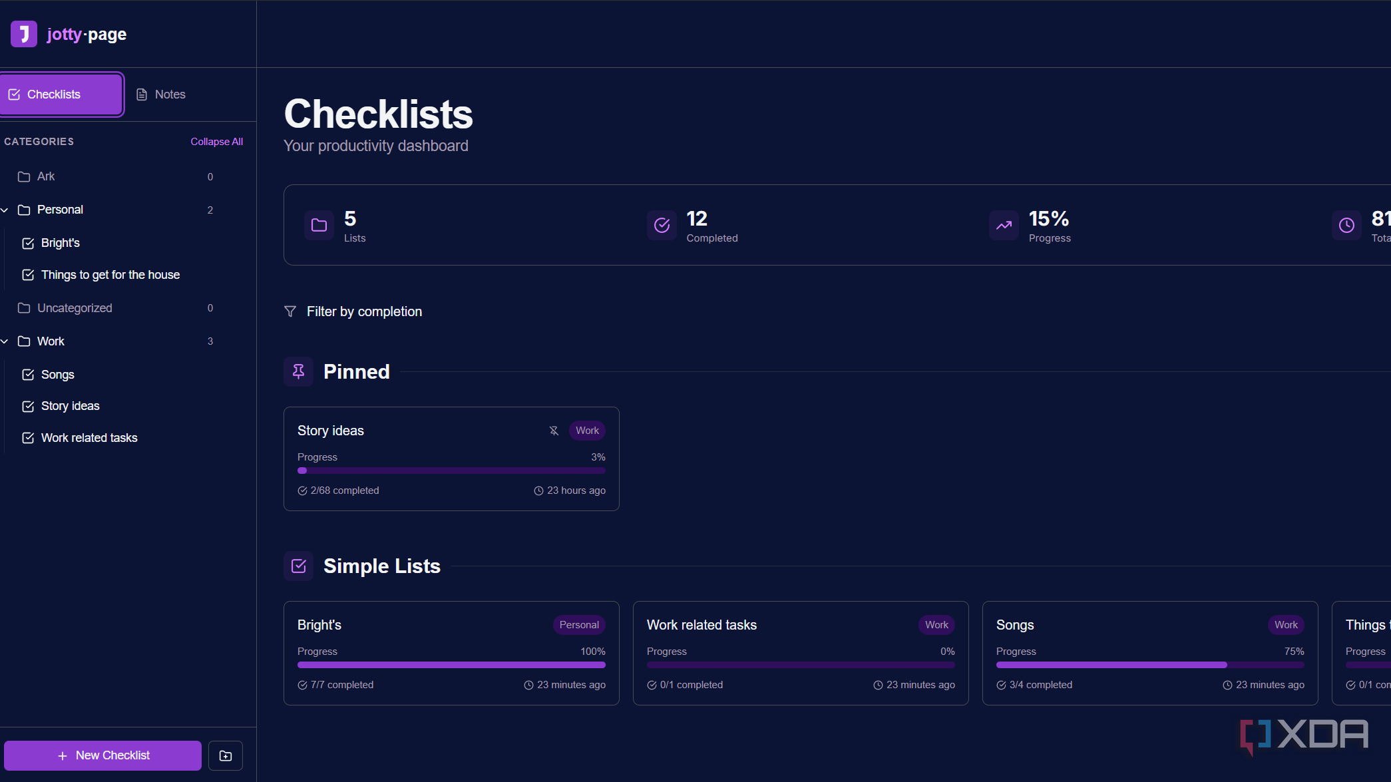1391x782 pixels.
Task: Click the jotty page logo icon
Action: coord(24,34)
